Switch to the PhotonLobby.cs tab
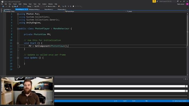 point(62,9)
